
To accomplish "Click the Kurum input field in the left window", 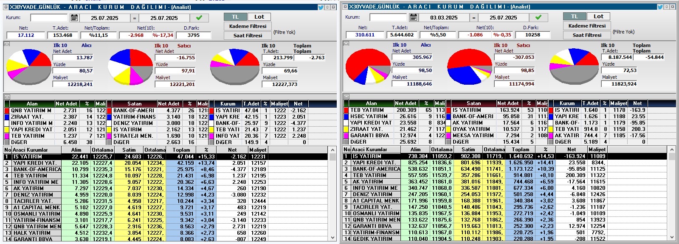I will 49,18.
